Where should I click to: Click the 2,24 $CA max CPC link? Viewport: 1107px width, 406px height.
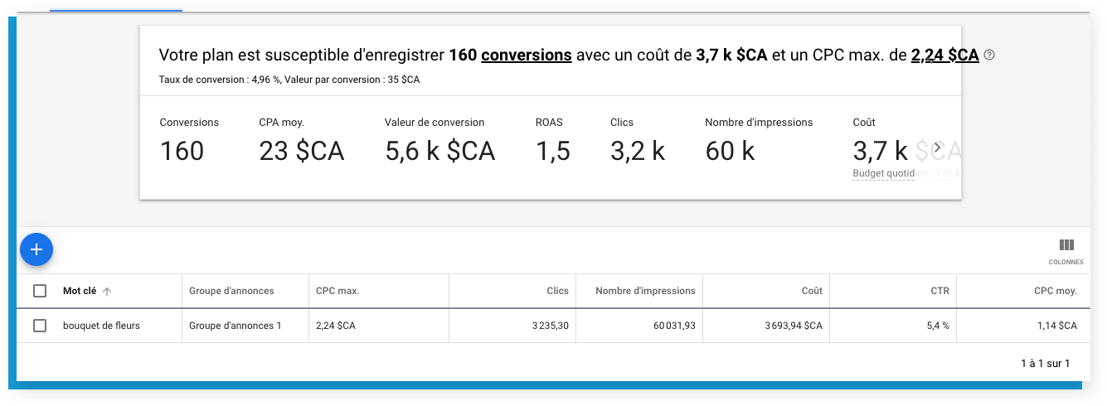tap(944, 56)
